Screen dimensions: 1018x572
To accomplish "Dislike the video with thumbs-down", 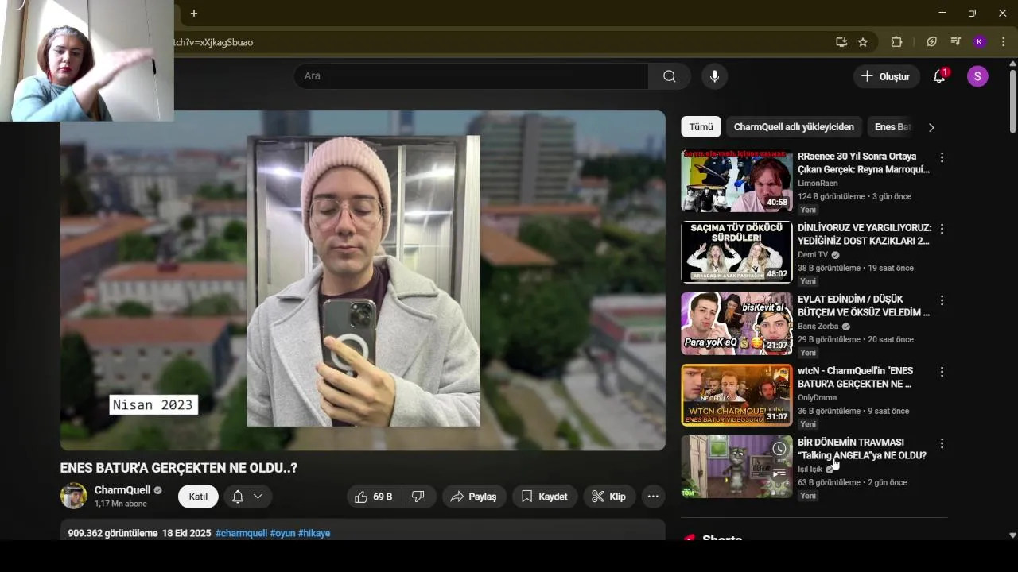I will click(418, 497).
